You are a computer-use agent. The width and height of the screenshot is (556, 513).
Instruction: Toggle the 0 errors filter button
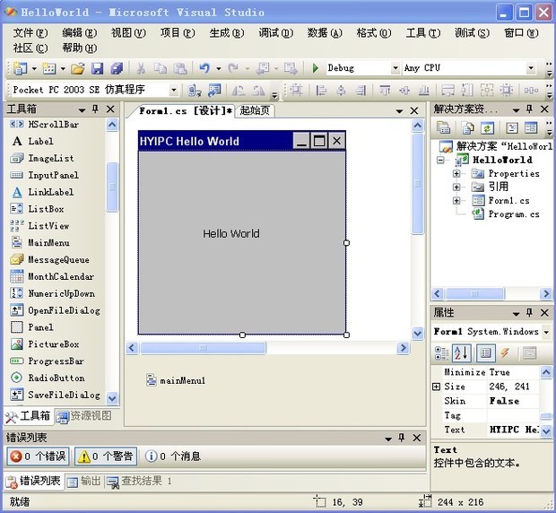(38, 456)
